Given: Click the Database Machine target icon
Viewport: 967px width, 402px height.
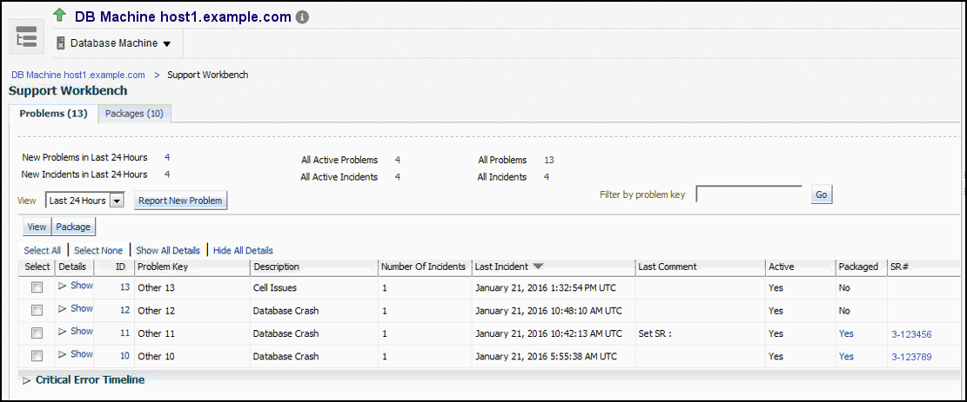Looking at the screenshot, I should click(x=60, y=43).
